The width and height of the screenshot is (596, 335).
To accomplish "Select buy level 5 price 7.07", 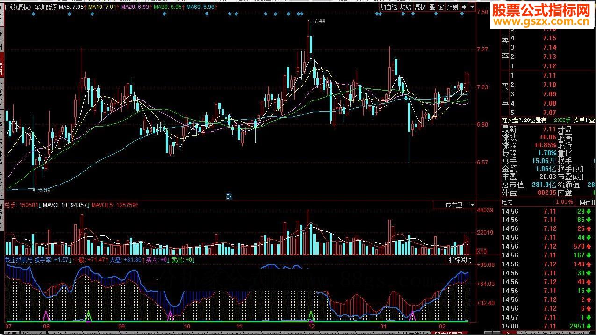I will tap(550, 113).
